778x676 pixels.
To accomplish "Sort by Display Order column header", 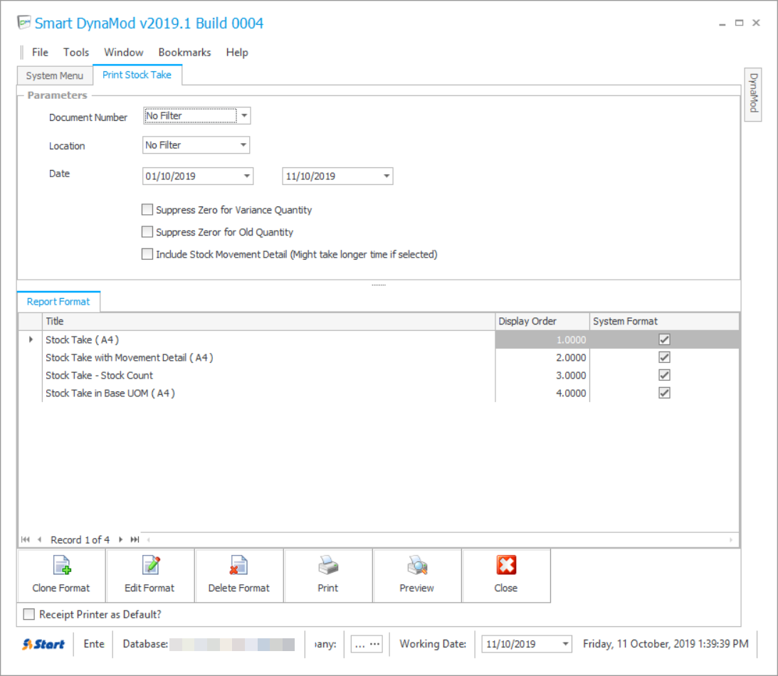I will pyautogui.click(x=542, y=322).
